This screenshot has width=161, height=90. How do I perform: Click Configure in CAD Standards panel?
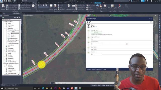pos(90,9)
